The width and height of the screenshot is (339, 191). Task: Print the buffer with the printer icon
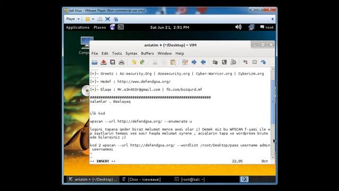coord(121,63)
